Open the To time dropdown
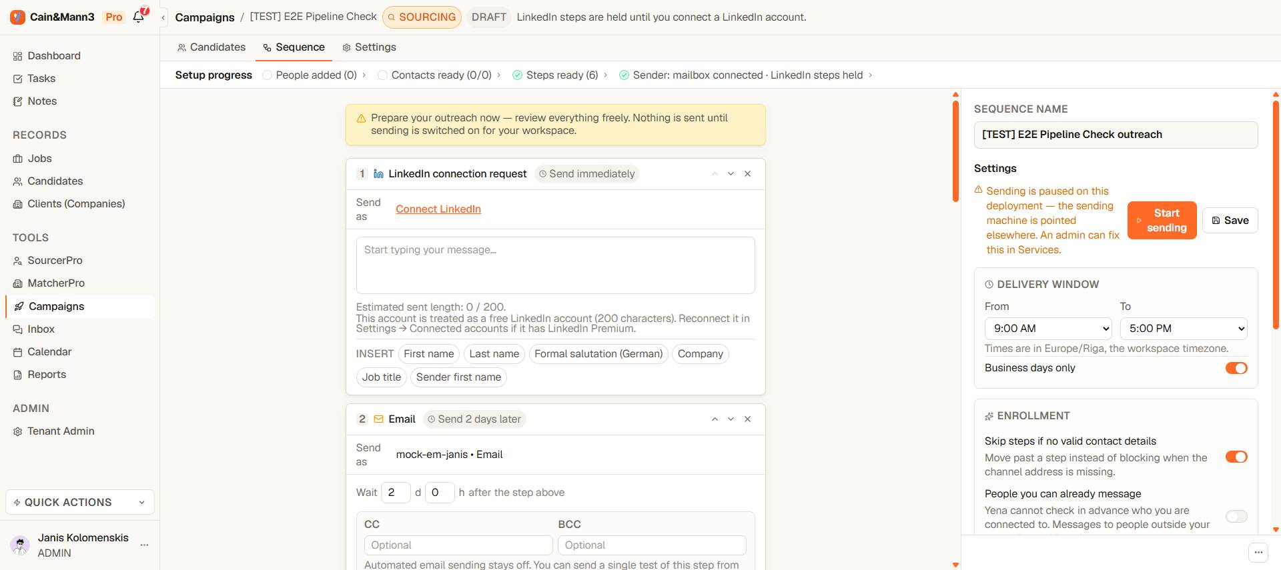The height and width of the screenshot is (570, 1281). (x=1184, y=329)
